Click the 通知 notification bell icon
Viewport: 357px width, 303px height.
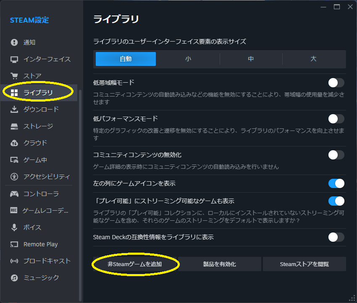coord(14,42)
